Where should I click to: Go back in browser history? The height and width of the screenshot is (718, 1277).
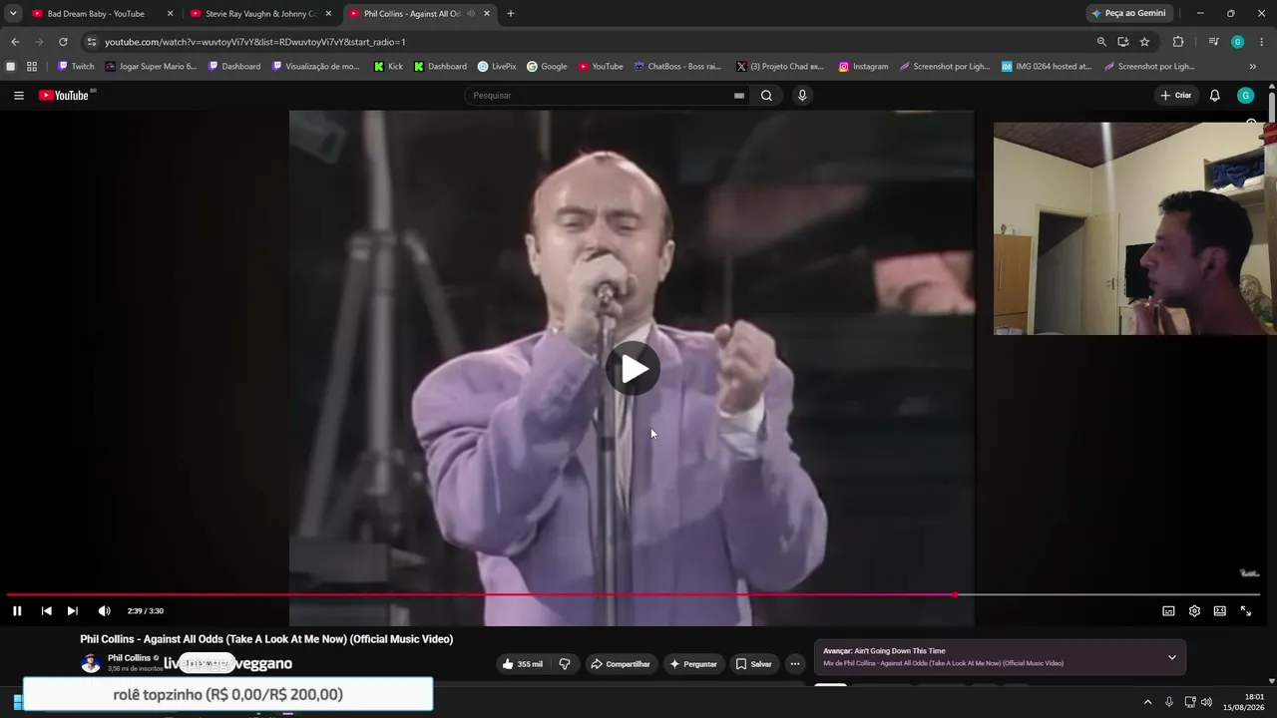click(15, 42)
